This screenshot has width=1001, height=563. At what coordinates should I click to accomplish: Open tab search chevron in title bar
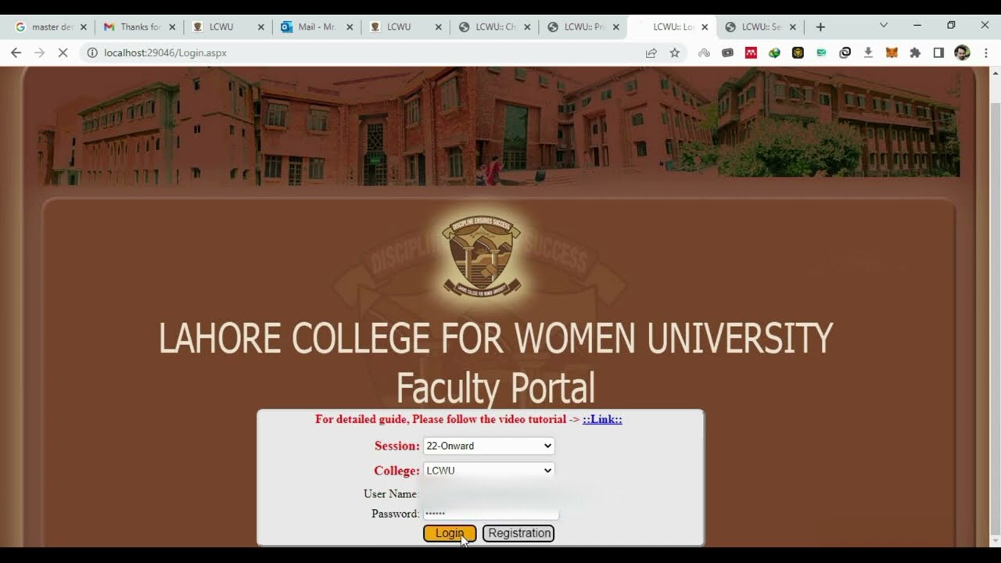point(884,25)
